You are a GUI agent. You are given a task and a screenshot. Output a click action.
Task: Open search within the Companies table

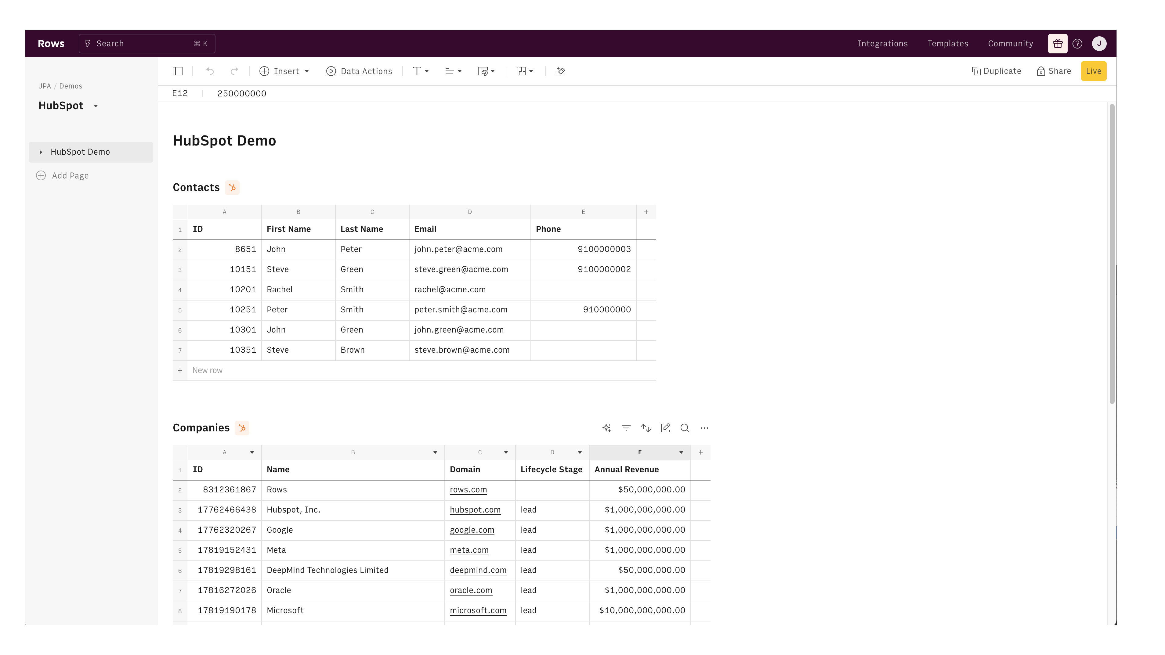684,428
